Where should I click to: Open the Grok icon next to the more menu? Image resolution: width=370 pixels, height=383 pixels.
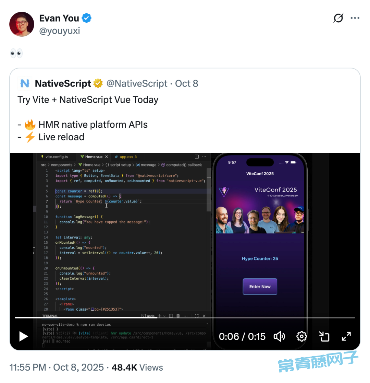click(x=338, y=18)
